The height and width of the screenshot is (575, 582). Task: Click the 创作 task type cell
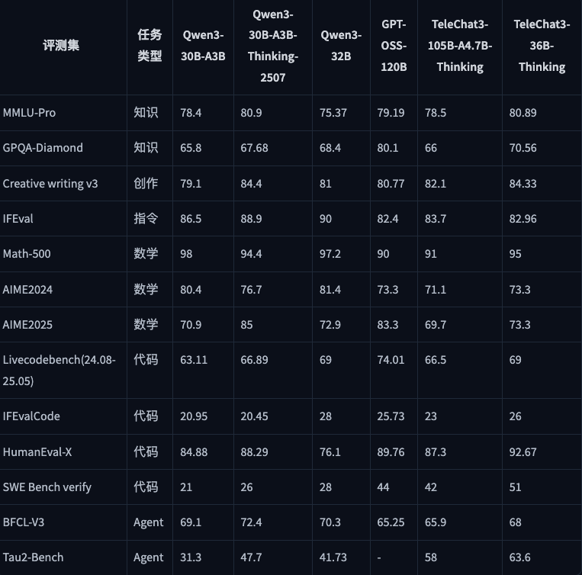[146, 183]
